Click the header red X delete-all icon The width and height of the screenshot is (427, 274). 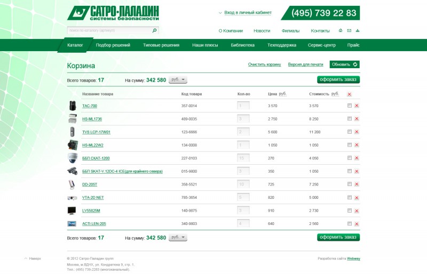click(x=350, y=94)
